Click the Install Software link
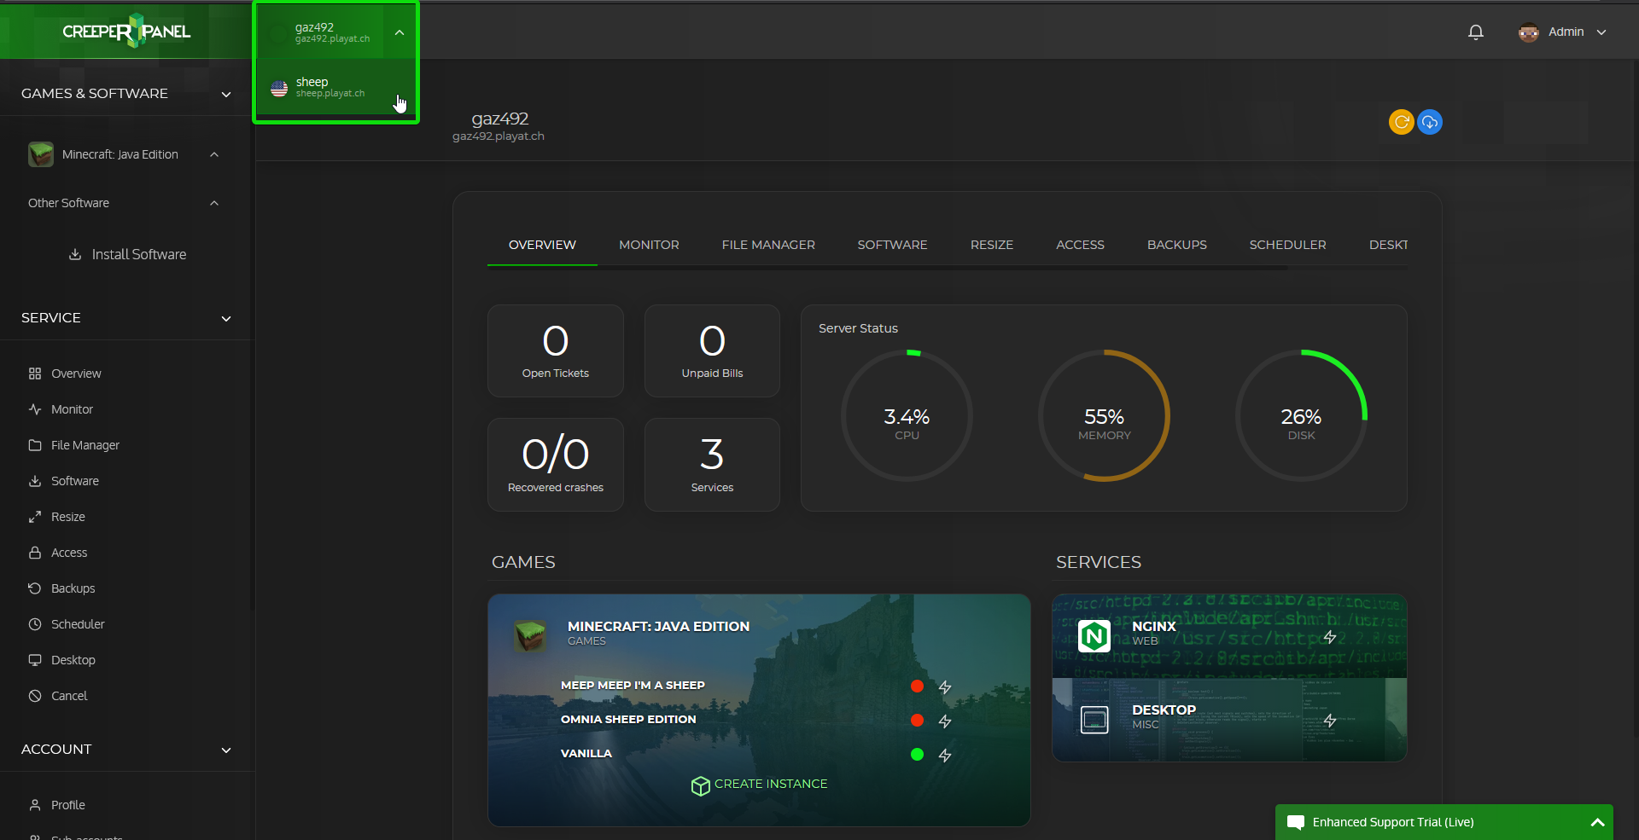The width and height of the screenshot is (1639, 840). (139, 254)
